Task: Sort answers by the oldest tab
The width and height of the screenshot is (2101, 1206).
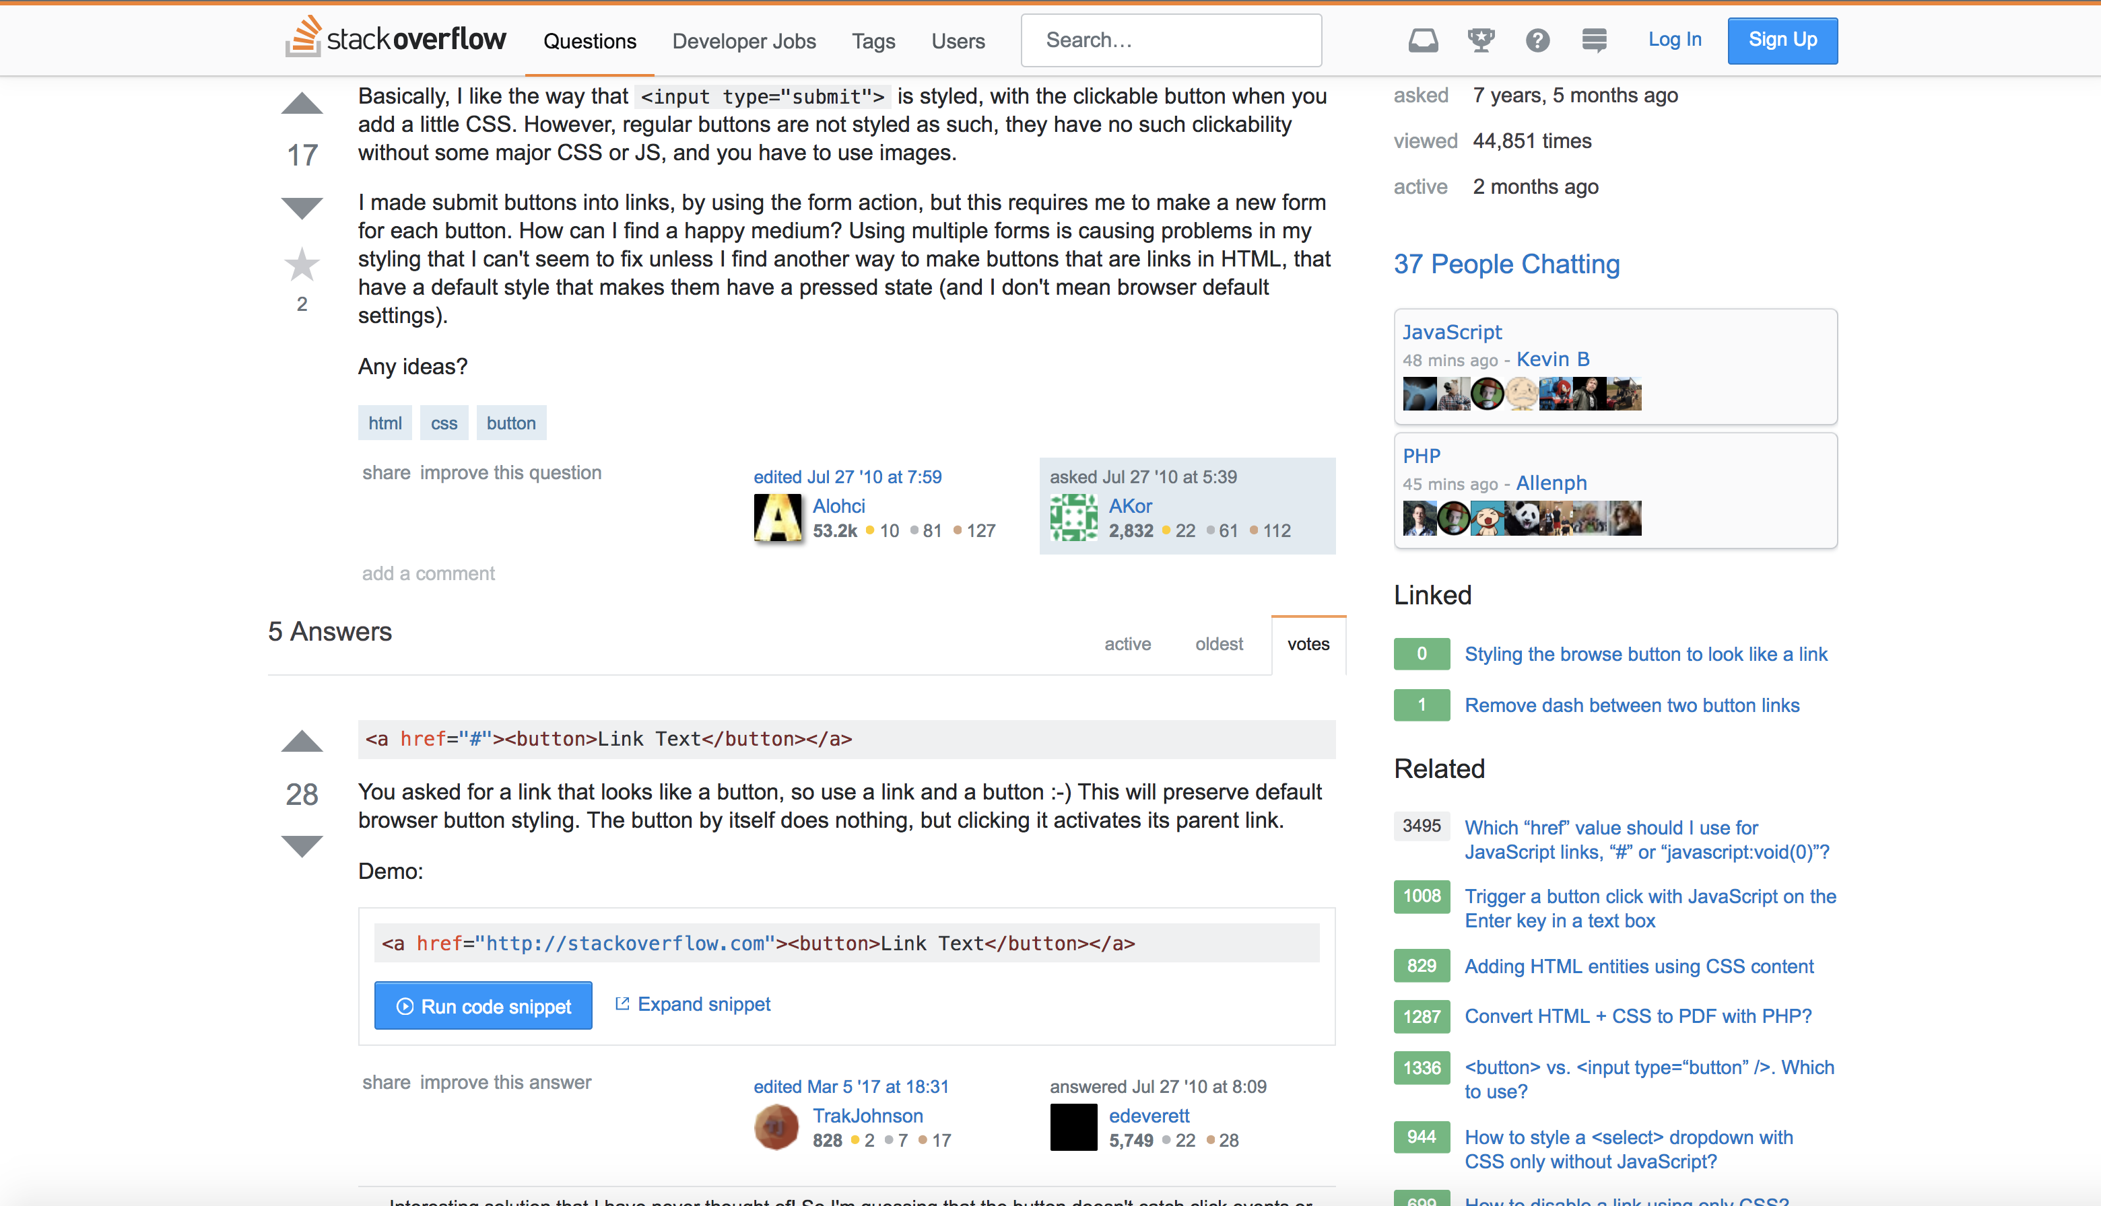Action: coord(1218,643)
